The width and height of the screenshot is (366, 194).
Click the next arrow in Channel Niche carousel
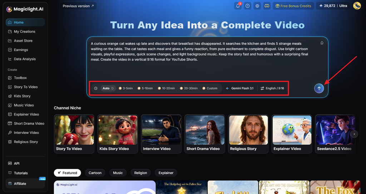[354, 134]
